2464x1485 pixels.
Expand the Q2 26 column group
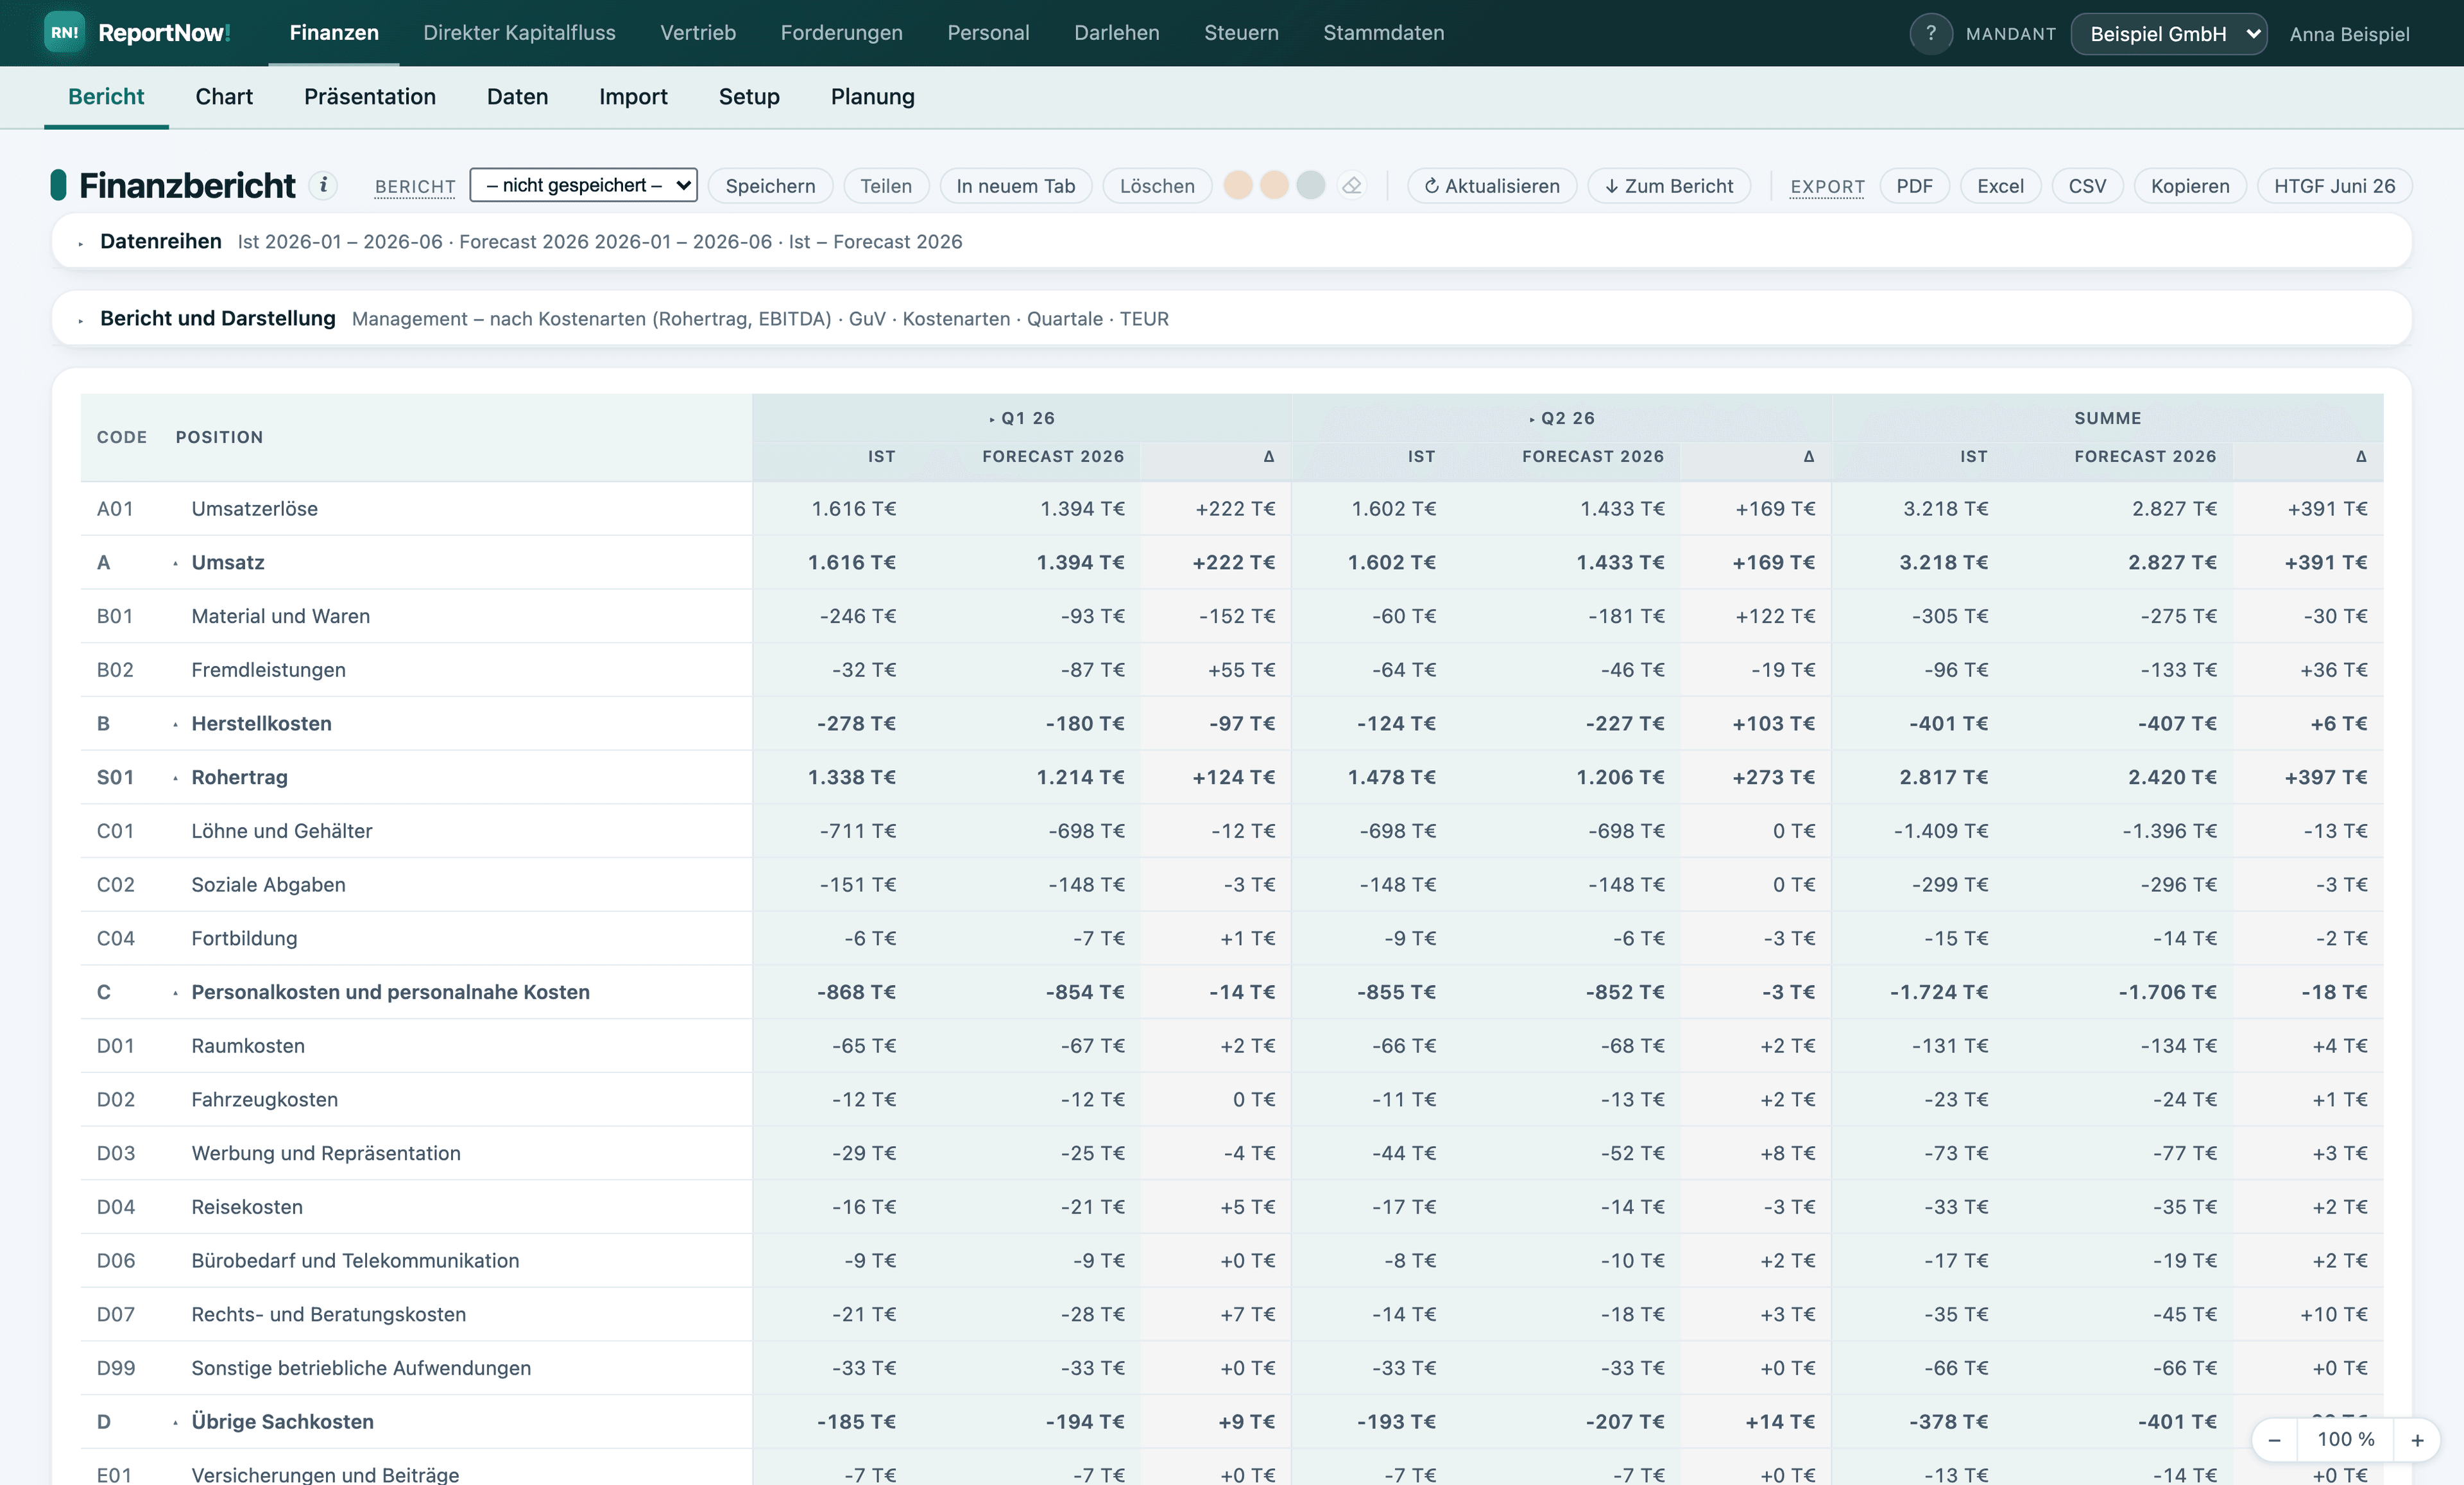coord(1532,419)
